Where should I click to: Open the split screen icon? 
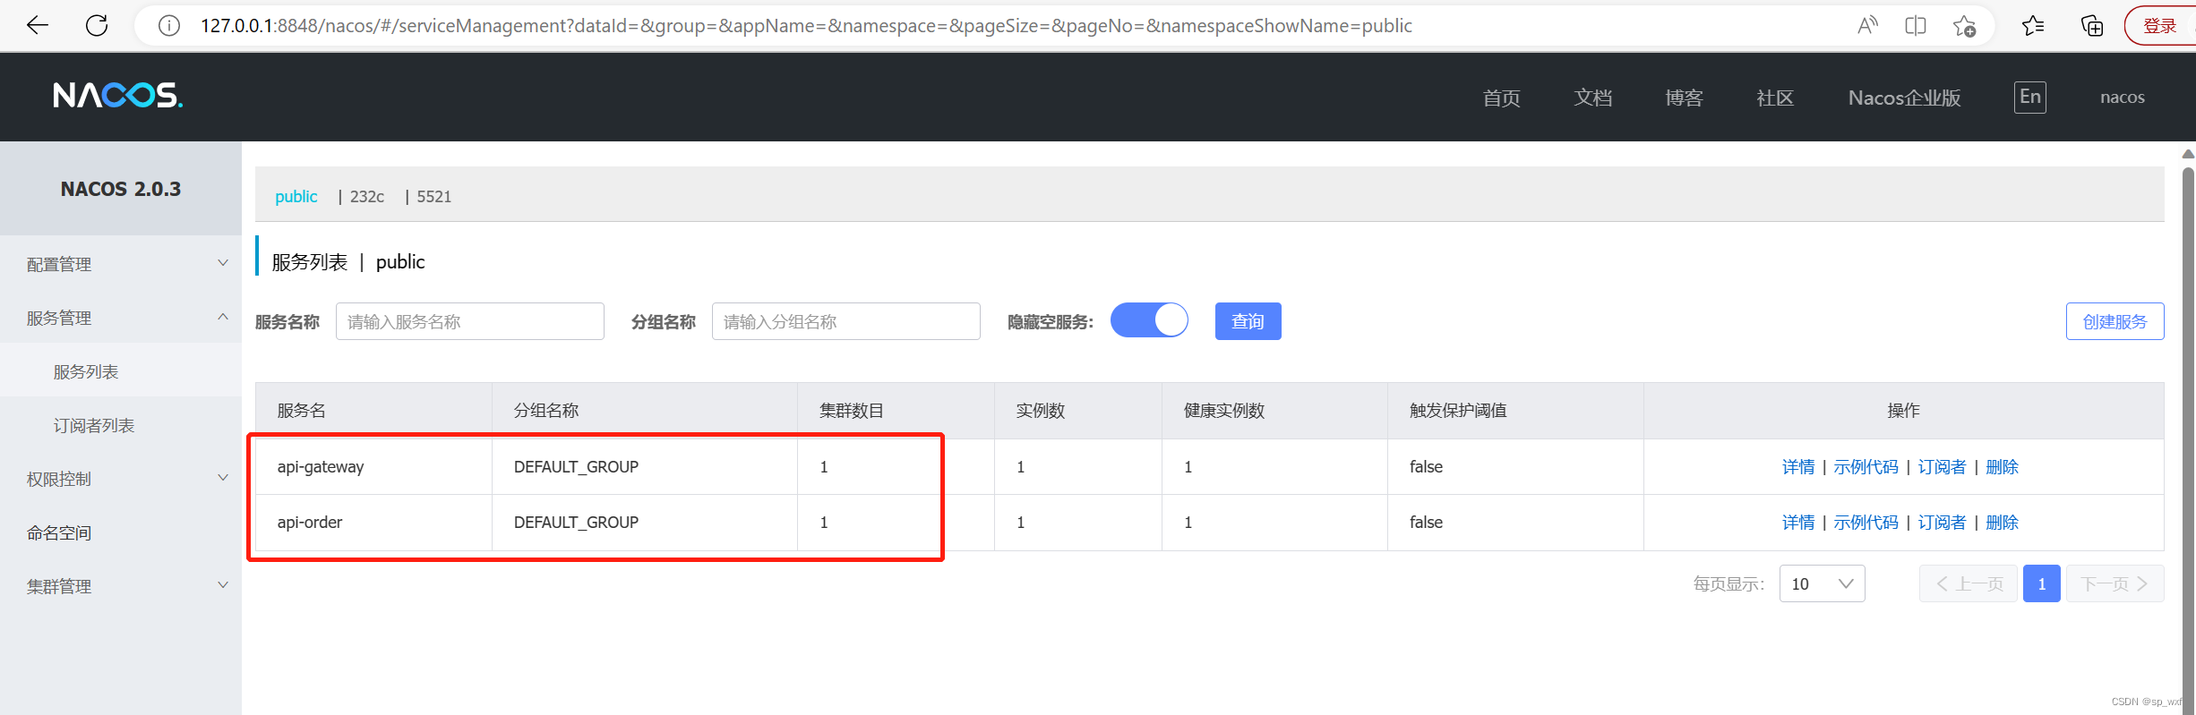(x=1916, y=26)
